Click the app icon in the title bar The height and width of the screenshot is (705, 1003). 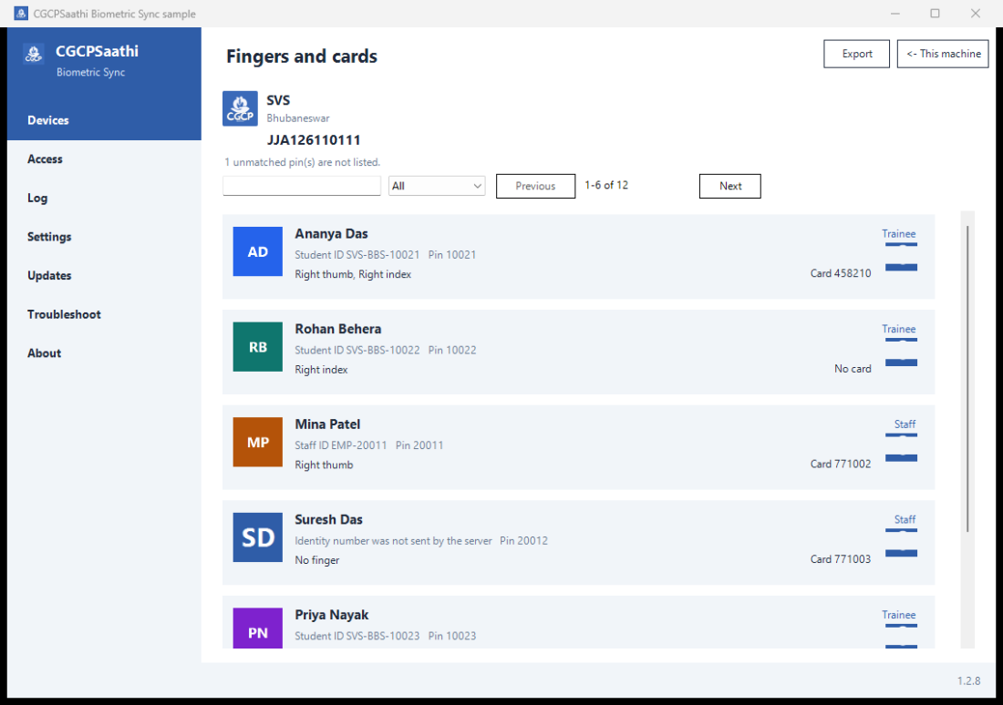click(x=21, y=14)
